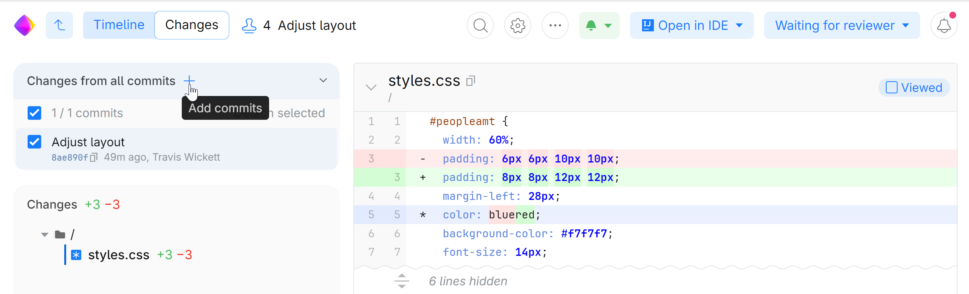Screen dimensions: 969x294
Task: Click the styles.css file title in the diff header
Action: (424, 80)
